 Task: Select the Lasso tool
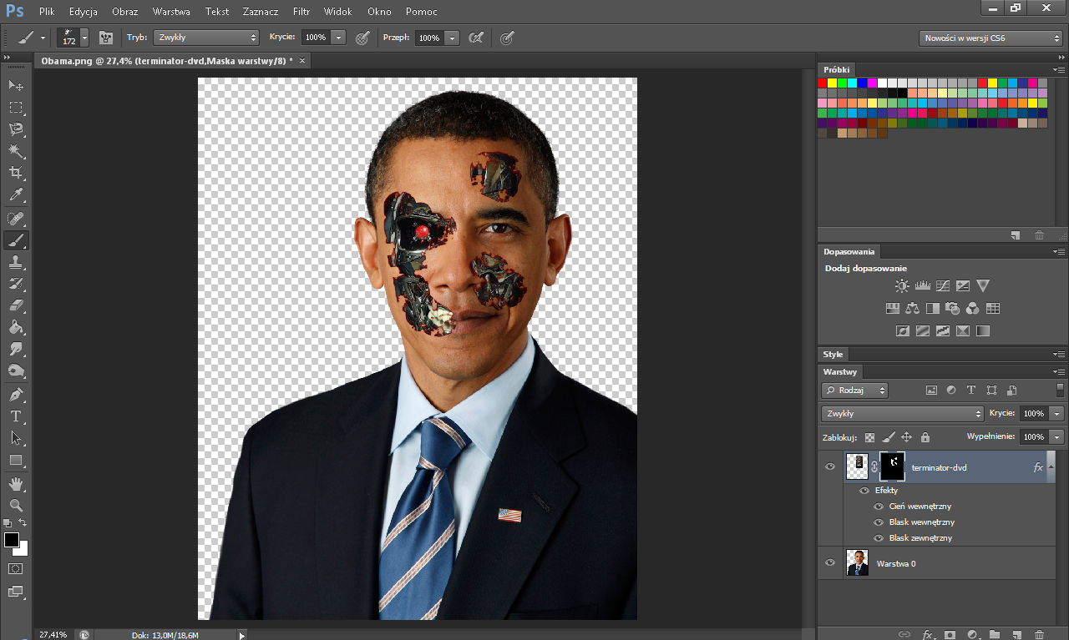(16, 129)
